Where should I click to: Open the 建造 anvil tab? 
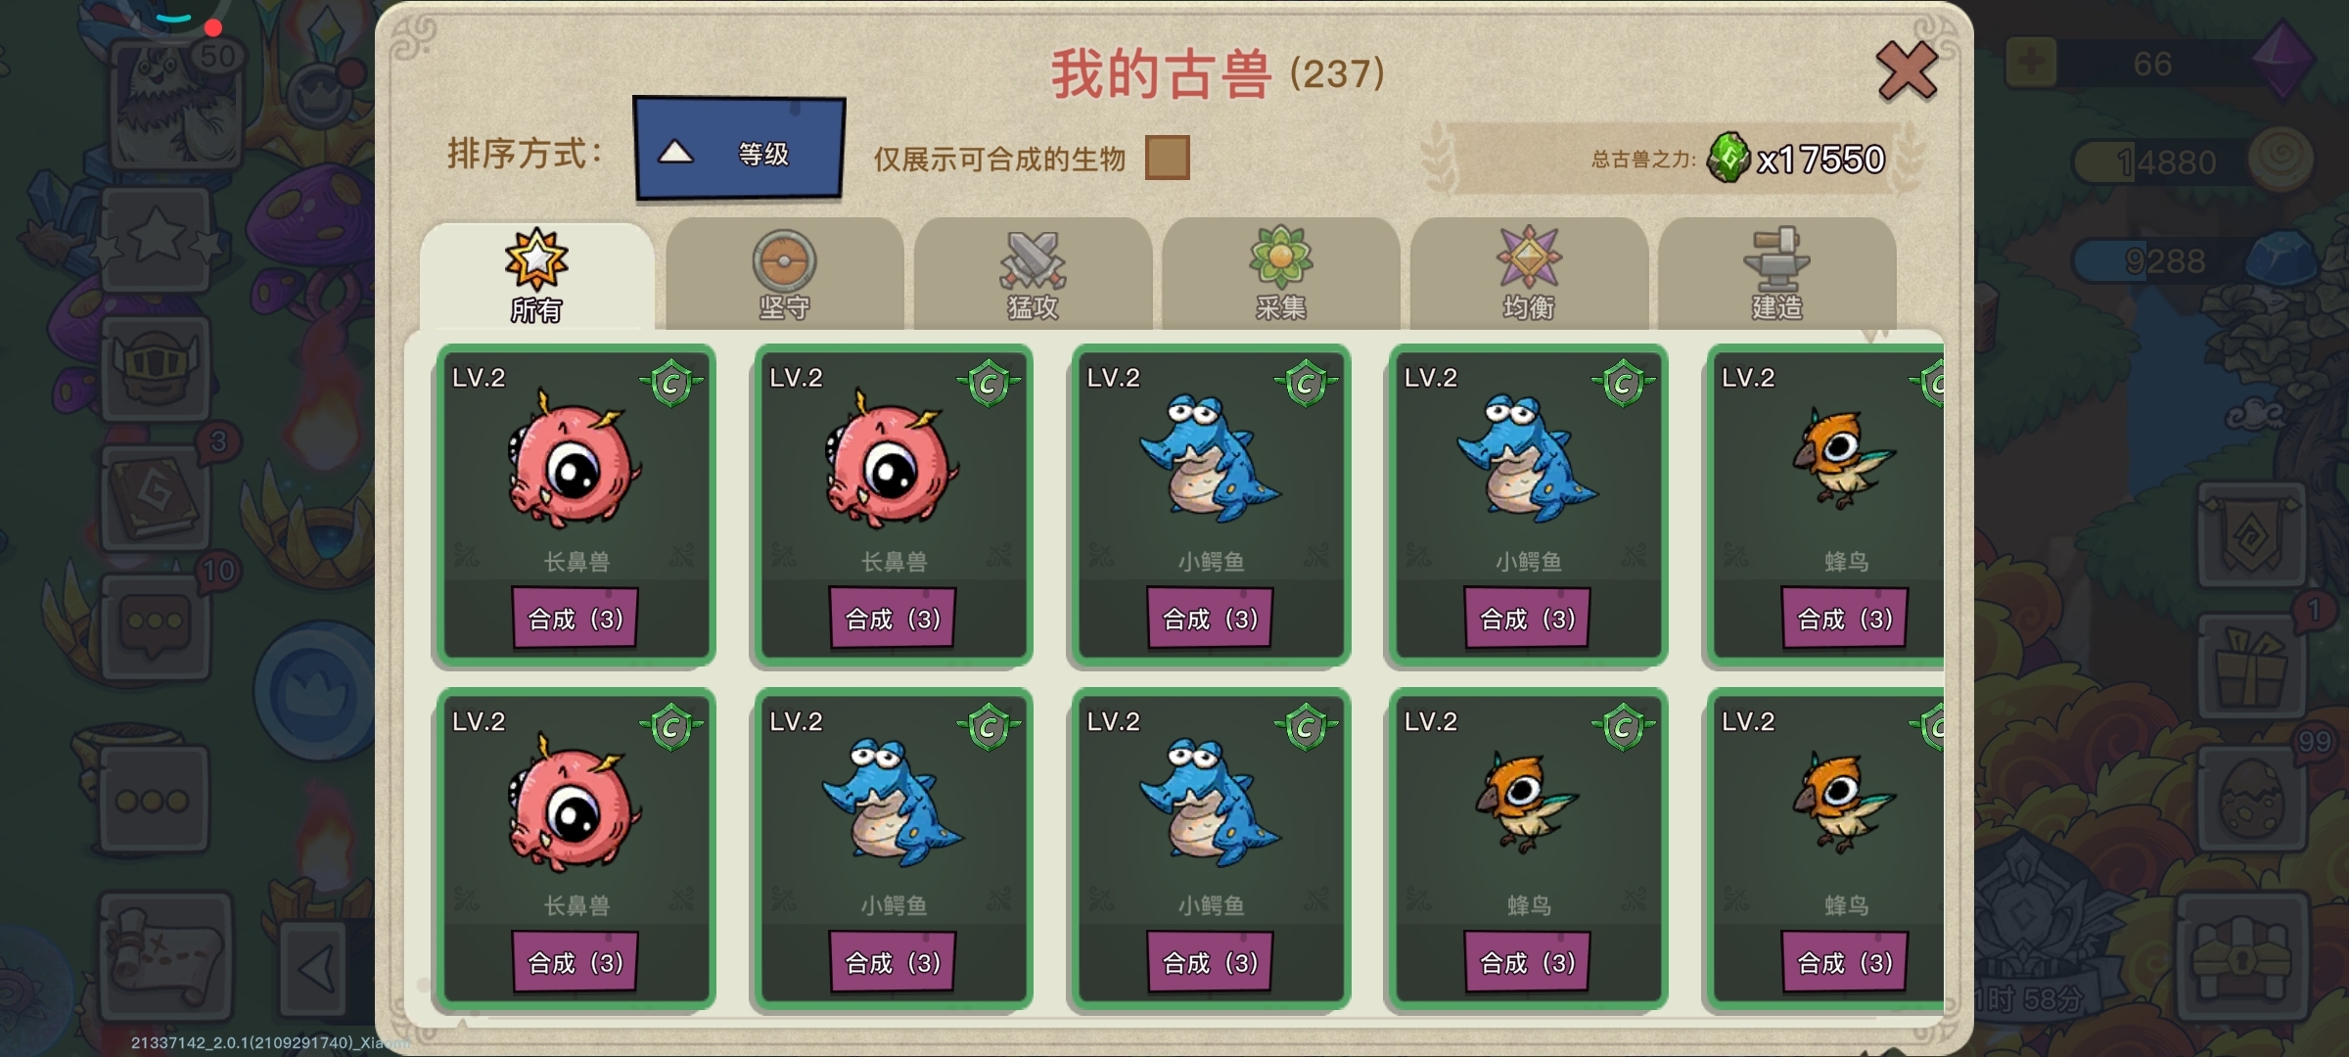pos(1776,275)
